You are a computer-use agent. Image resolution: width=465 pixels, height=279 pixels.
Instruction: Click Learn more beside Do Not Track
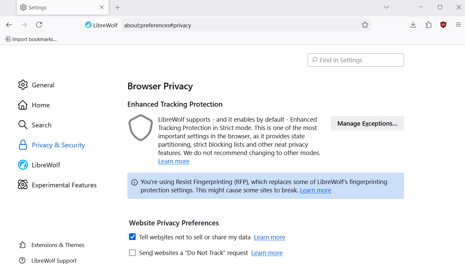tap(267, 253)
